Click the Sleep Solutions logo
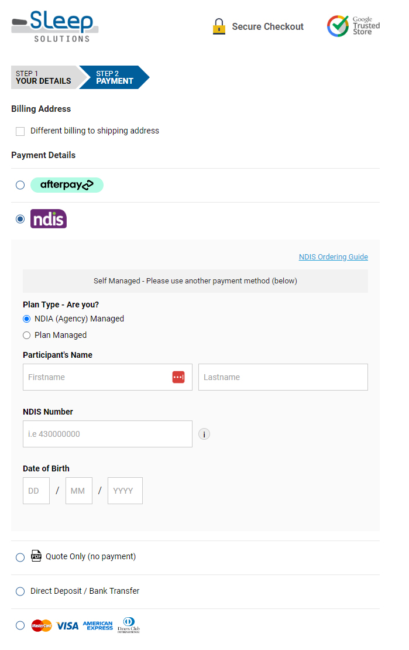This screenshot has height=650, width=409. tap(54, 26)
